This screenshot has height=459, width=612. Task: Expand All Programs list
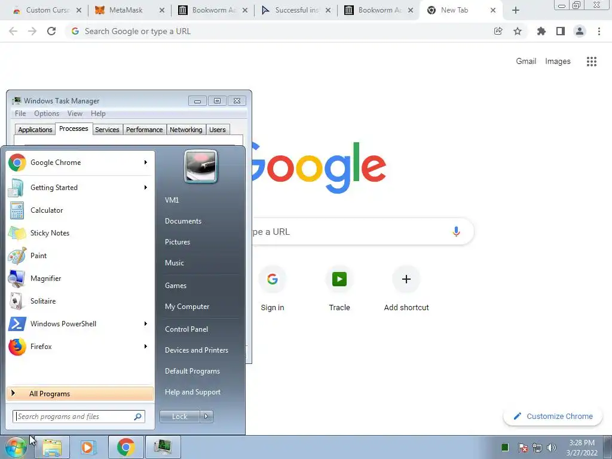click(80, 393)
